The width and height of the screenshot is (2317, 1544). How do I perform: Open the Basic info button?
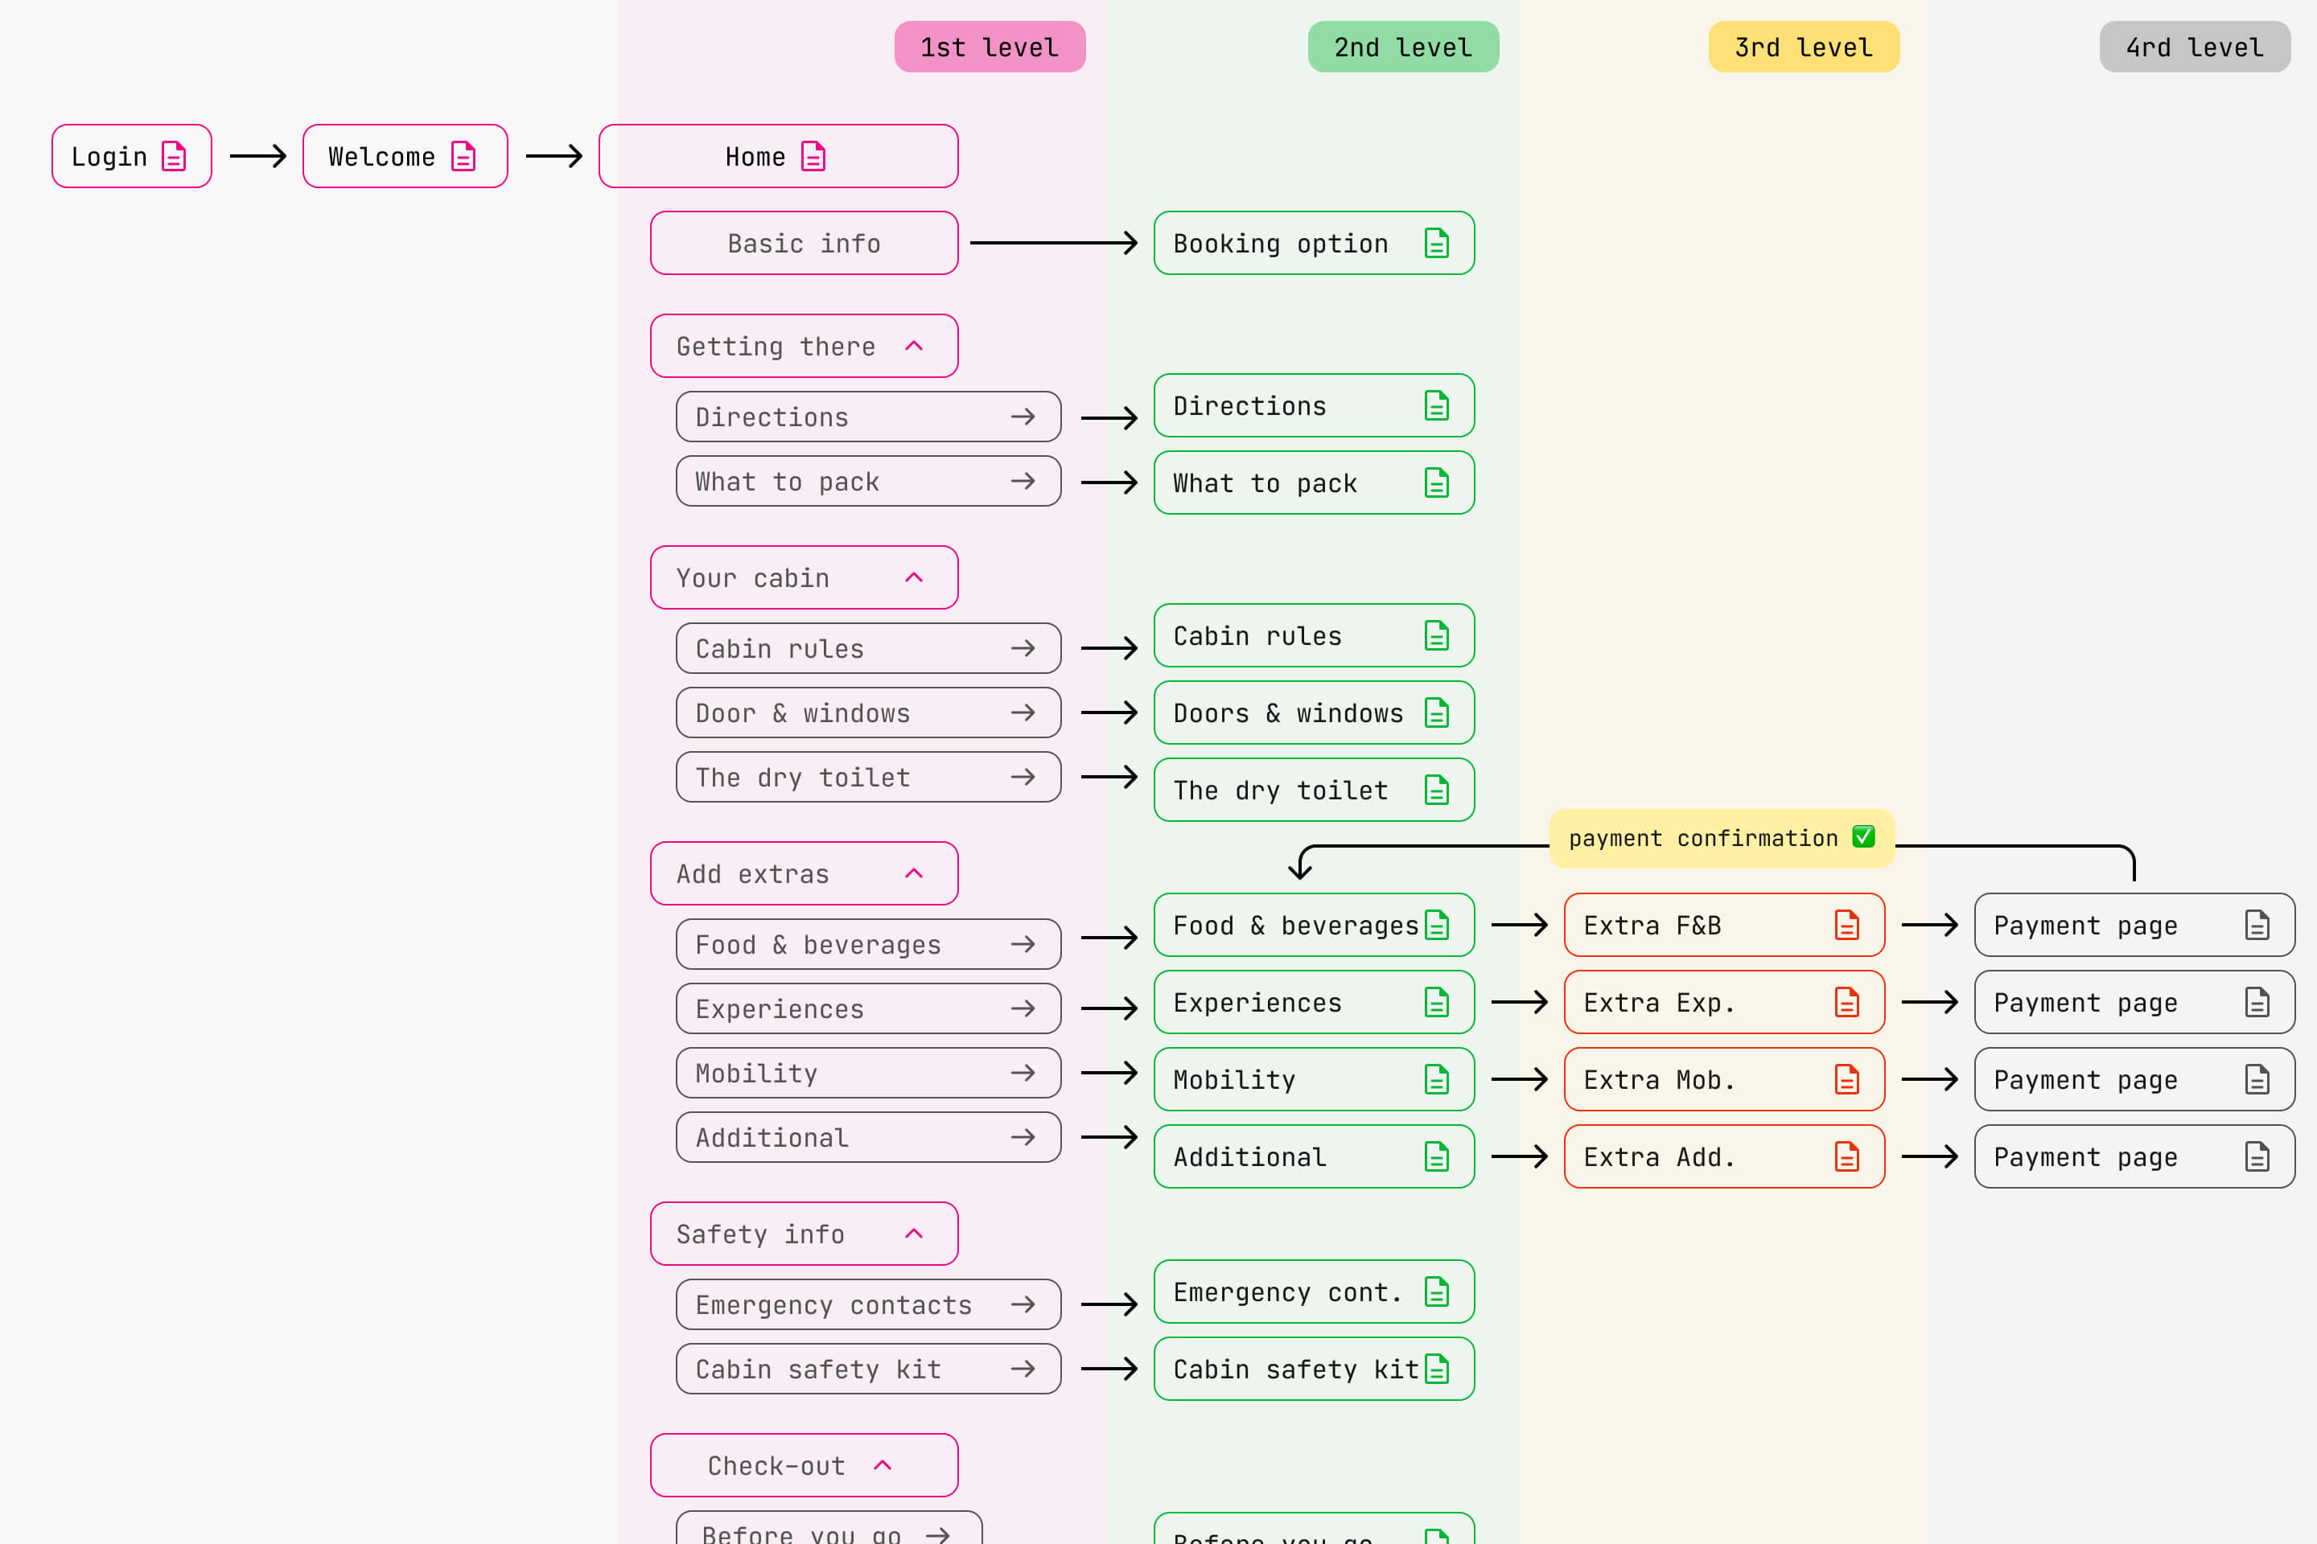pyautogui.click(x=804, y=243)
